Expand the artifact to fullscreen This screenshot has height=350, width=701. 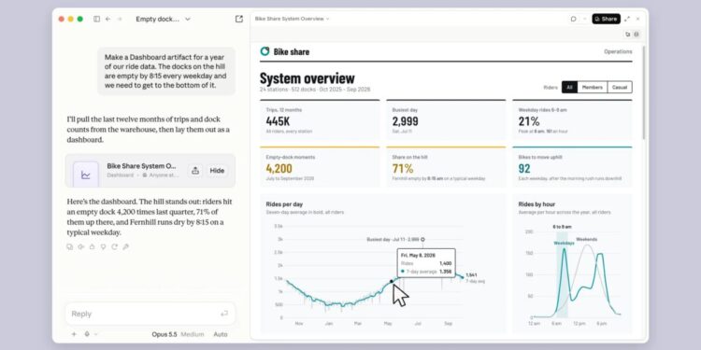click(x=627, y=19)
